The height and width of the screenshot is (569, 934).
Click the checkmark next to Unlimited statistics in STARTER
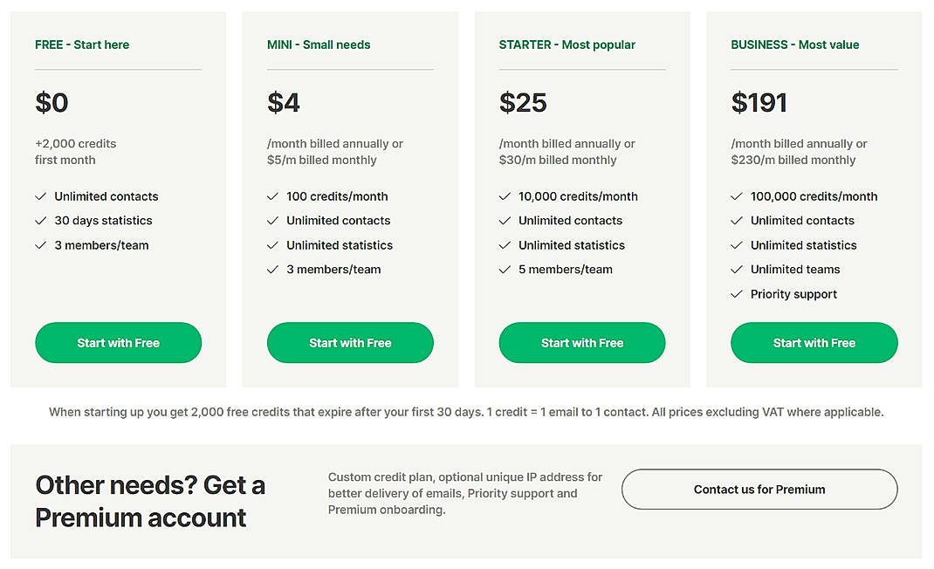[x=505, y=245]
